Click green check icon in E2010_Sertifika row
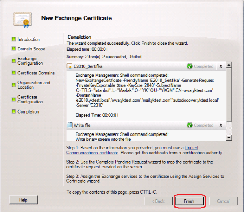The image size is (244, 212). coord(190,66)
